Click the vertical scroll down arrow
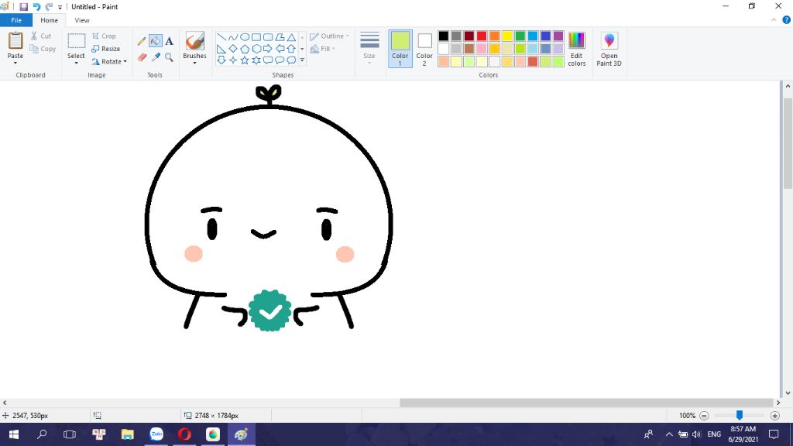The image size is (793, 446). coord(788,393)
